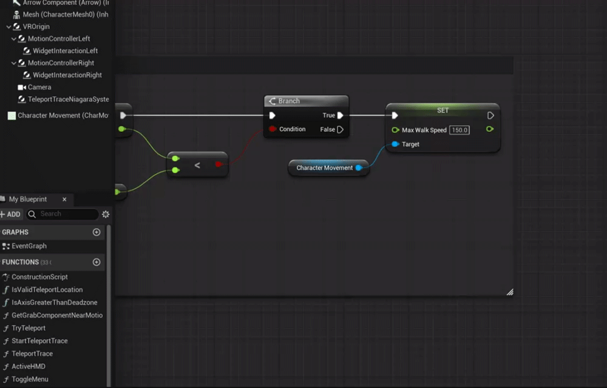Click the plus icon next to GRAPHS
Screen dimensions: 607x388
tap(96, 232)
